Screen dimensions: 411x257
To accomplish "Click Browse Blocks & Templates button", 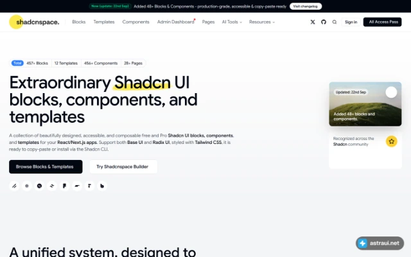I will point(46,167).
